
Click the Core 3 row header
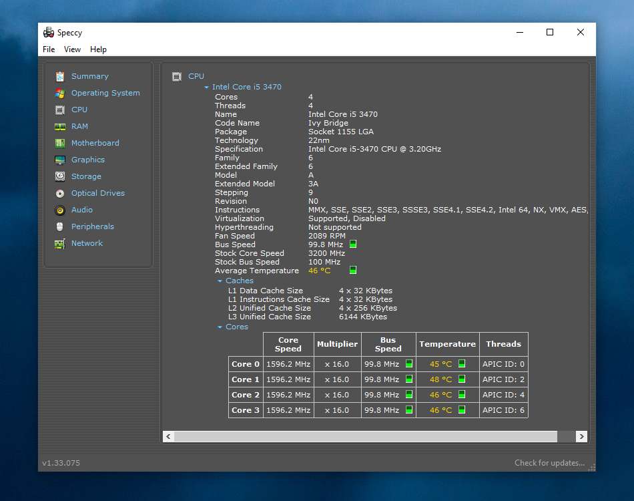click(x=246, y=410)
